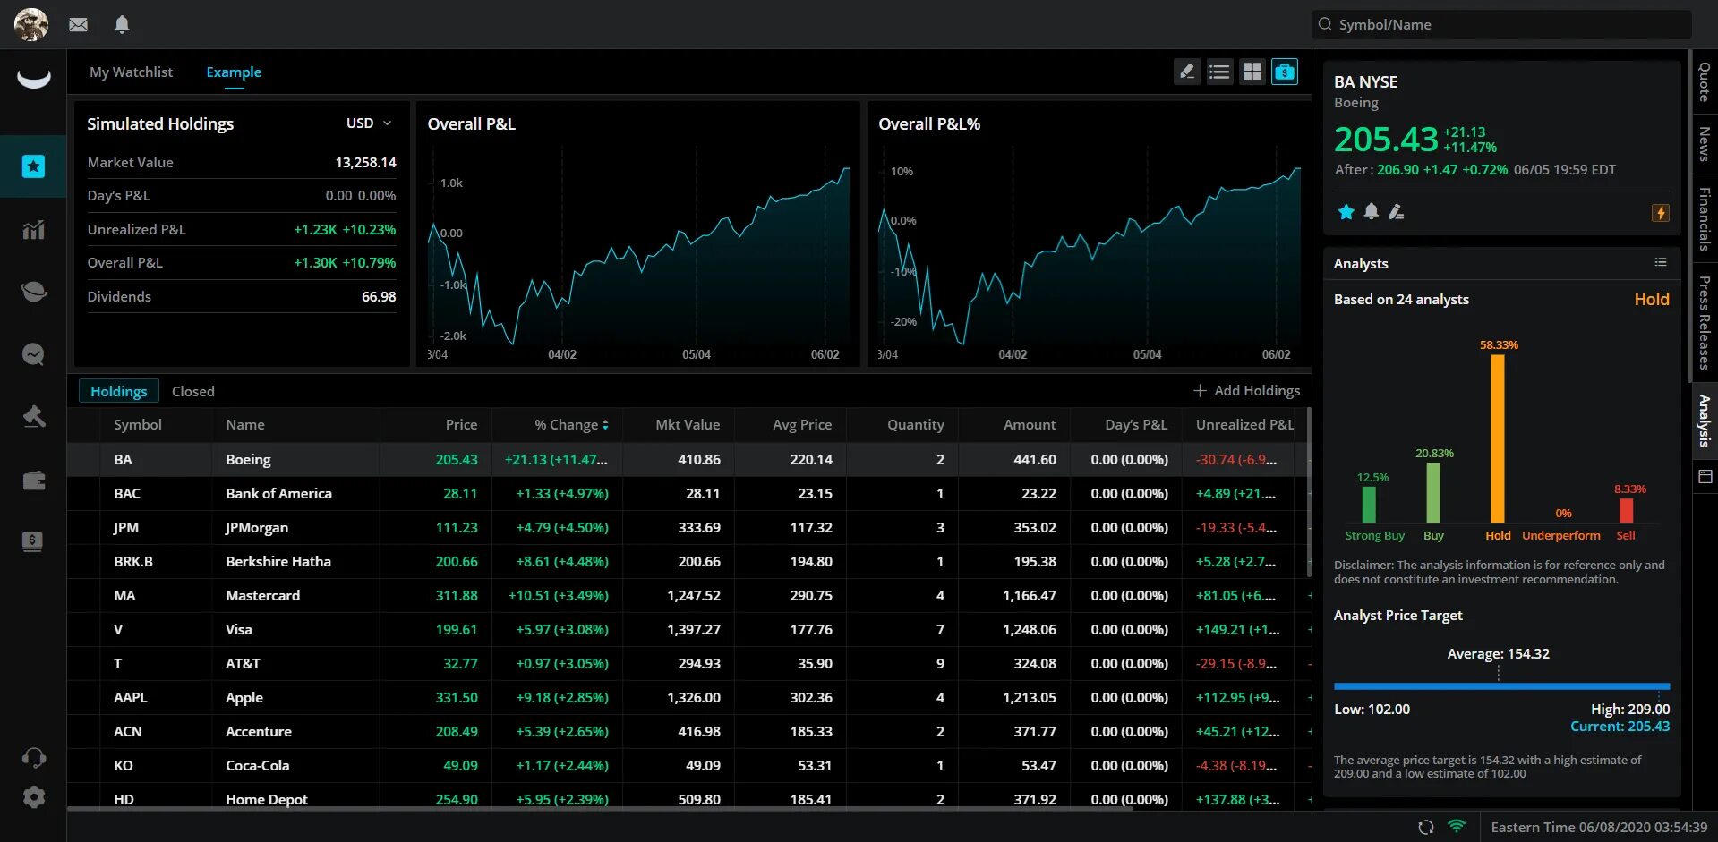This screenshot has width=1718, height=842.
Task: Select the BA Boeing row
Action: point(687,460)
